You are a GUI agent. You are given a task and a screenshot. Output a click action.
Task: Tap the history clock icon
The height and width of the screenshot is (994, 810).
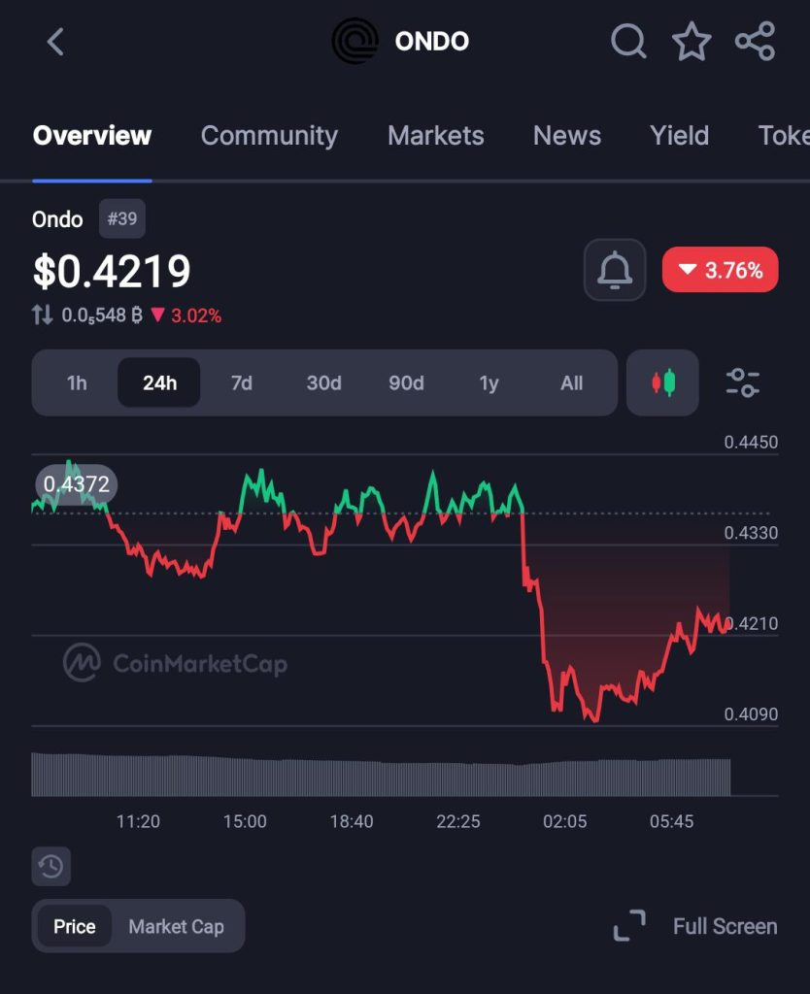[51, 866]
